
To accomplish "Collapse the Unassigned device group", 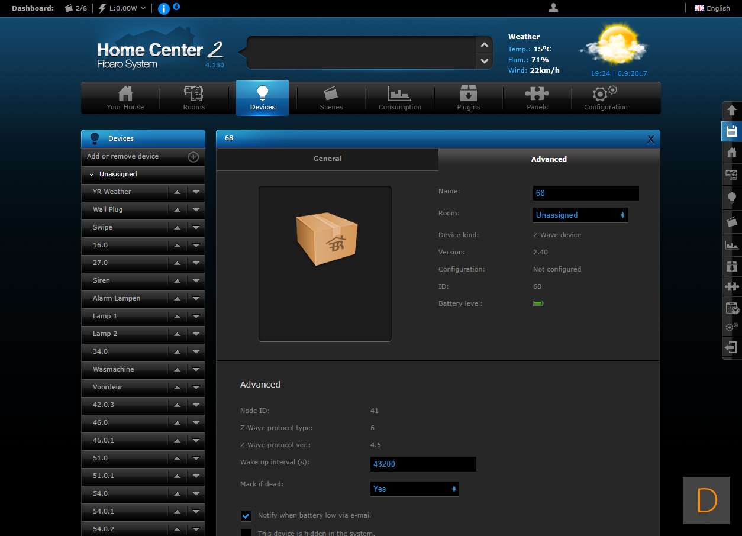I will click(x=92, y=175).
